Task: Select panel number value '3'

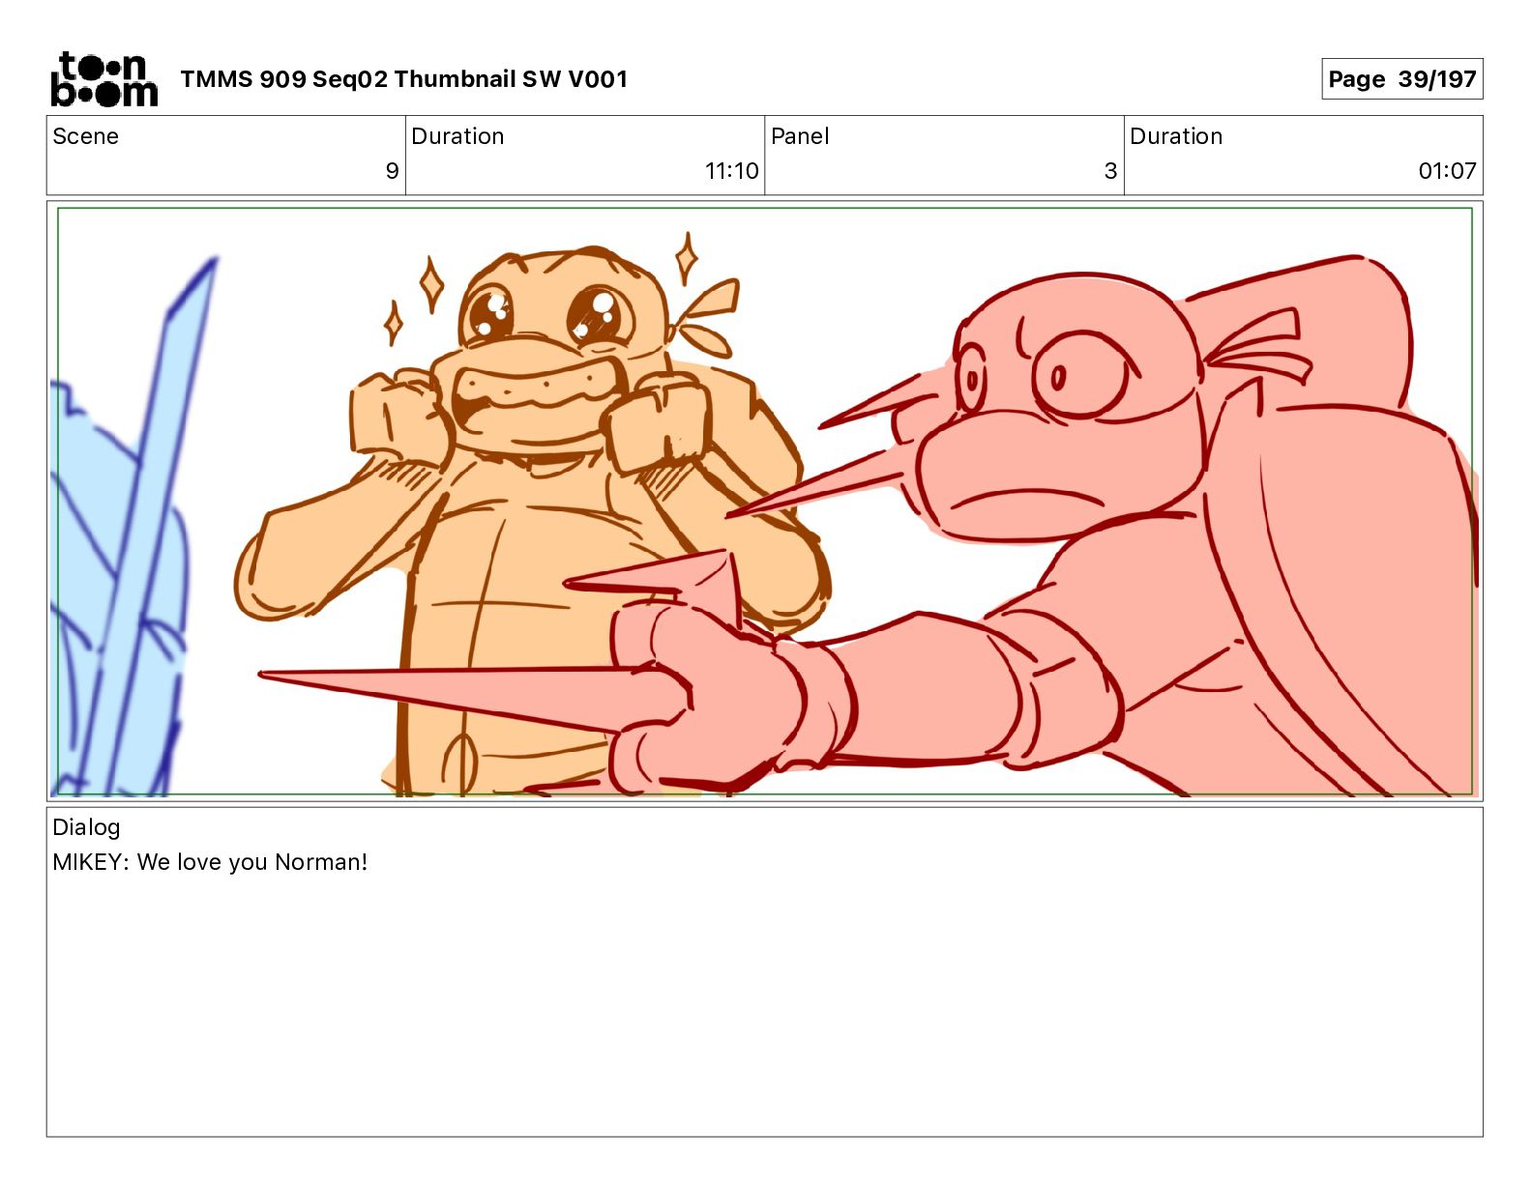Action: (x=1110, y=171)
